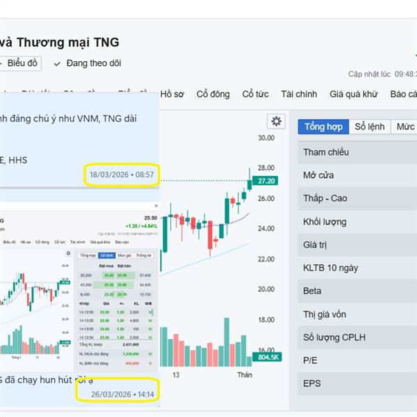Image resolution: width=417 pixels, height=417 pixels.
Task: Open the chart settings gear icon
Action: [x=277, y=122]
